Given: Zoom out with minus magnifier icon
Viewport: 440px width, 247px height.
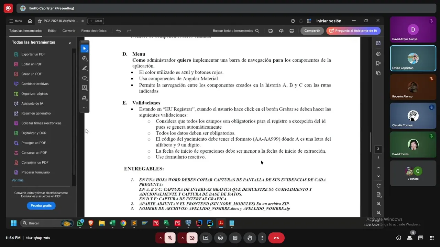Looking at the screenshot, I should point(378,213).
